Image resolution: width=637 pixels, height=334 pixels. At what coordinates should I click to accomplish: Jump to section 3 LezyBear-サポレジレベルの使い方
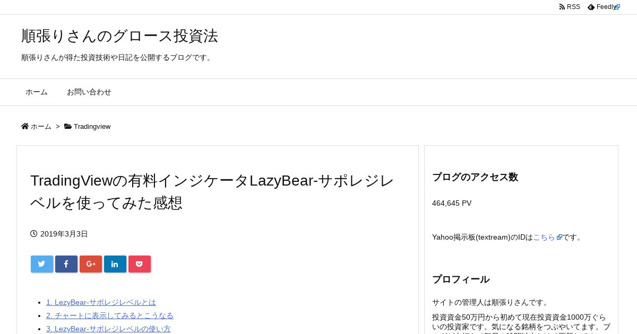click(x=108, y=329)
